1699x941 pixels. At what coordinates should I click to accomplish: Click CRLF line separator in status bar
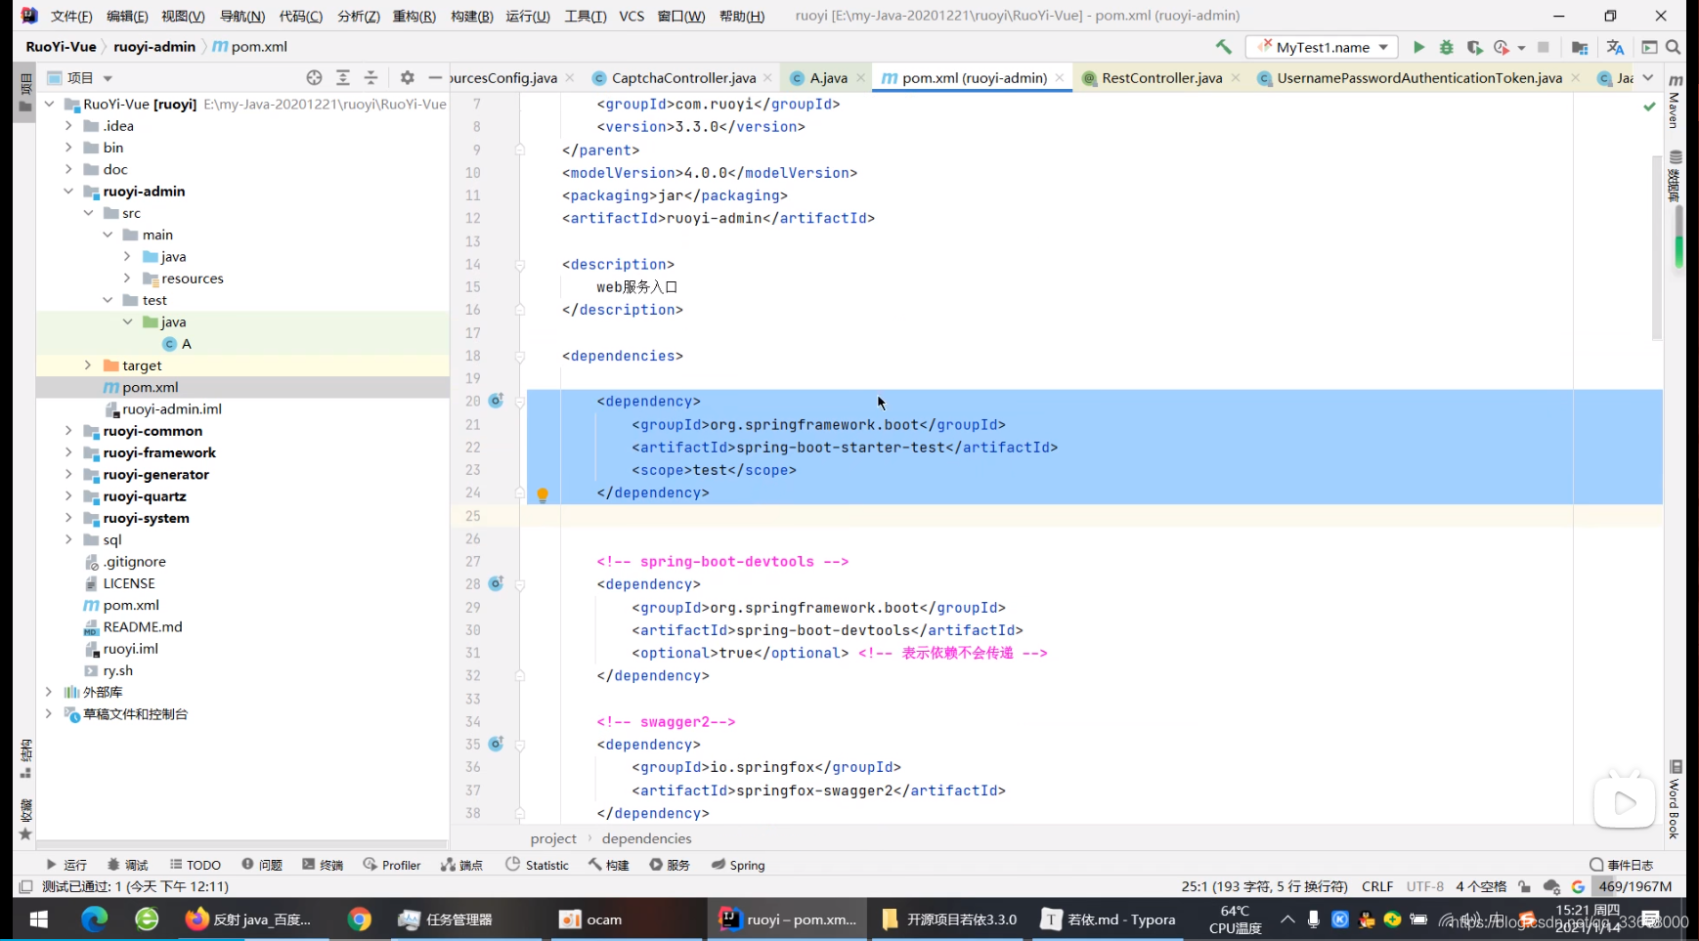point(1377,886)
